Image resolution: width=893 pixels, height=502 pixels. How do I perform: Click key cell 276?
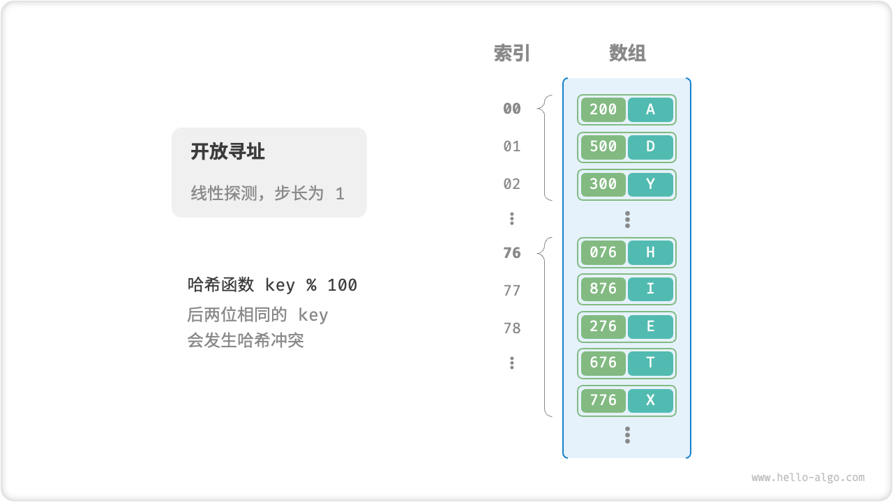(603, 326)
